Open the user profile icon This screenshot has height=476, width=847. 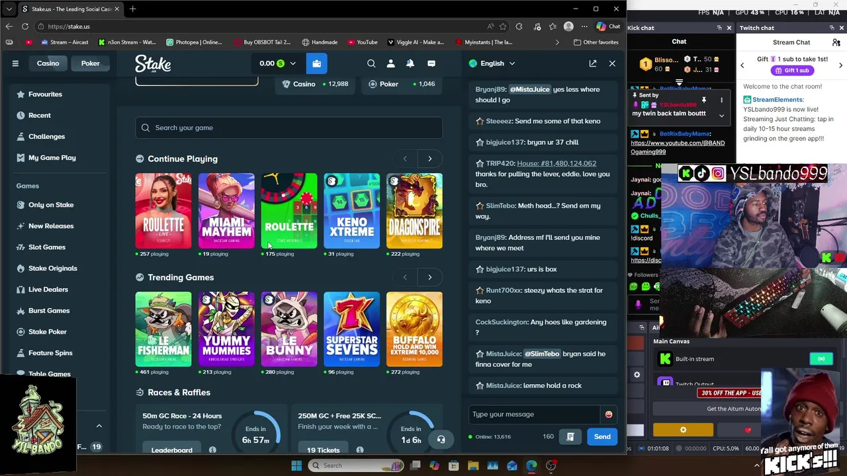click(x=390, y=63)
